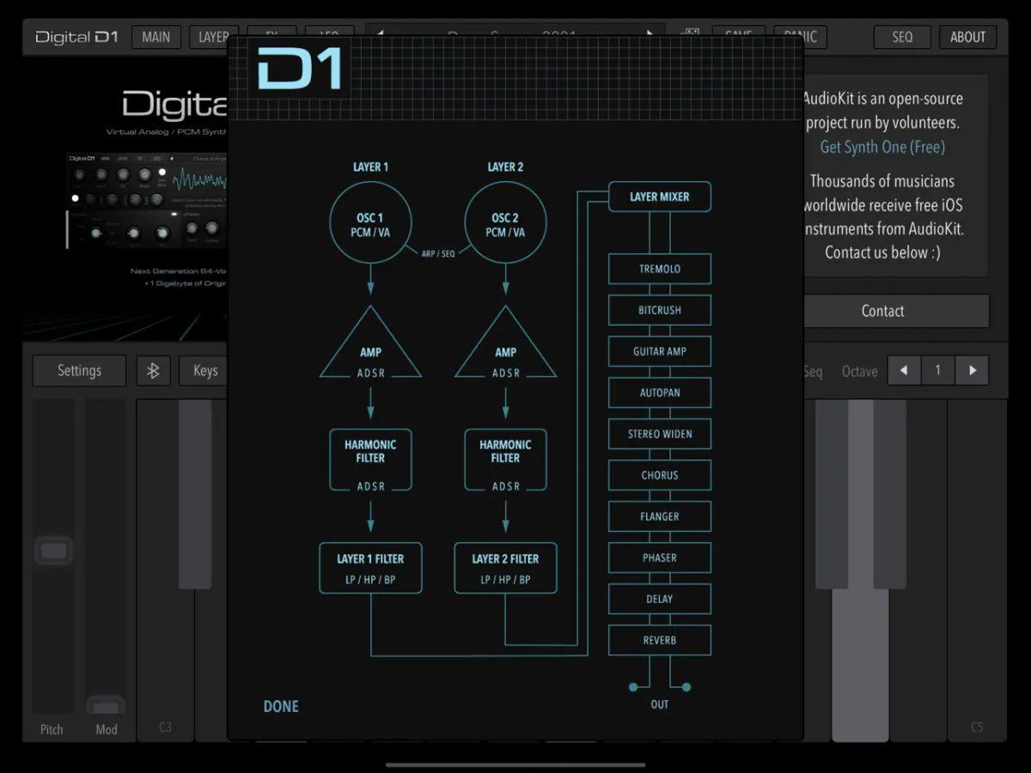The height and width of the screenshot is (773, 1031).
Task: Click the Layer 2 AMP ADSR triangle
Action: [505, 346]
